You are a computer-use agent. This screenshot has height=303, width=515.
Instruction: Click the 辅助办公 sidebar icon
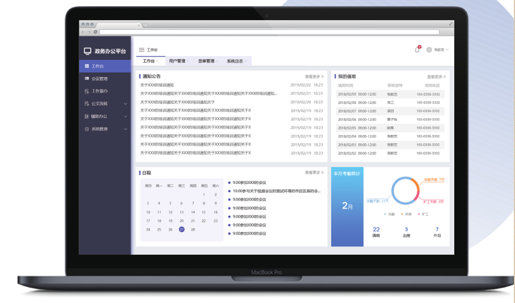coord(87,116)
